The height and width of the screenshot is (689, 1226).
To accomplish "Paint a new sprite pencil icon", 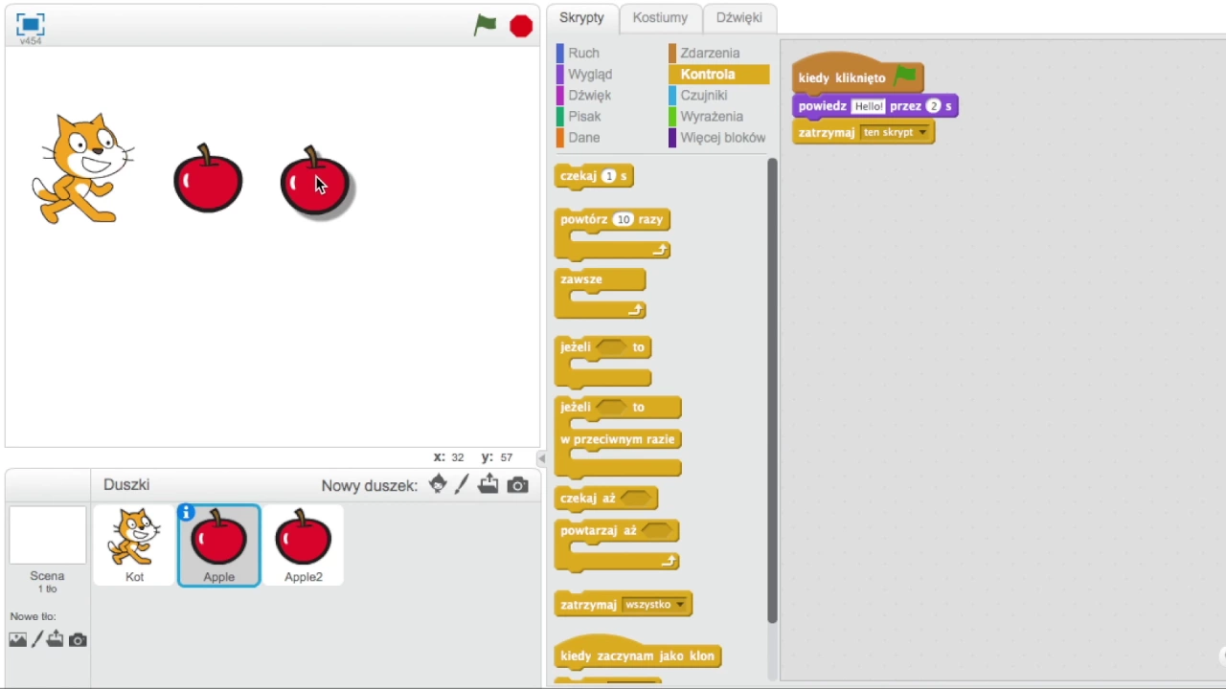I will coord(462,484).
